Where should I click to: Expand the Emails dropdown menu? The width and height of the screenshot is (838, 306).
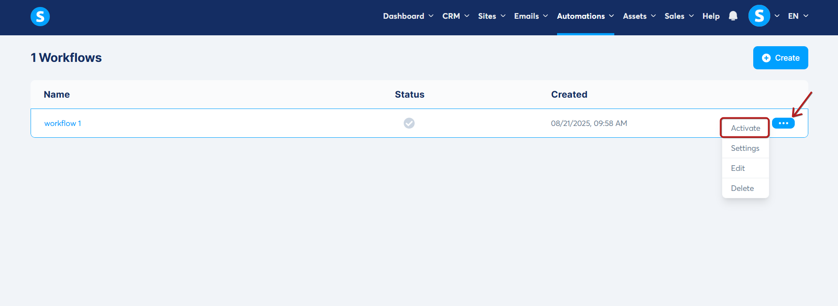(x=531, y=16)
